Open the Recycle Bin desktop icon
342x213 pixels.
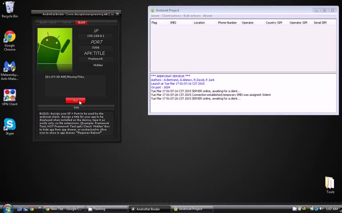point(10,9)
